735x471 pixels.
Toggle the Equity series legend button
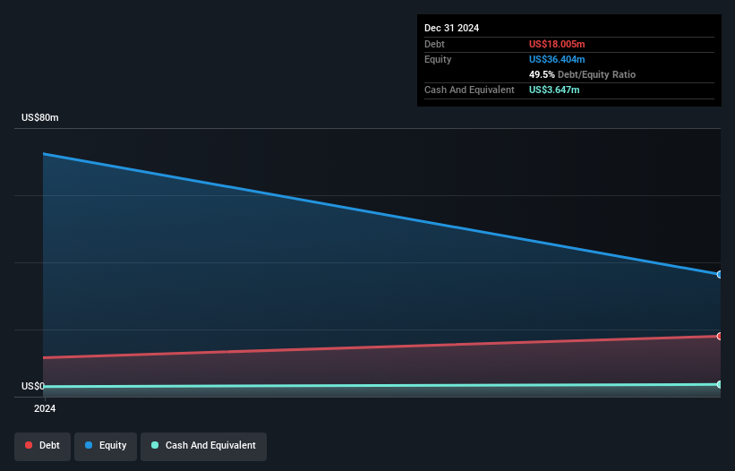coord(106,446)
